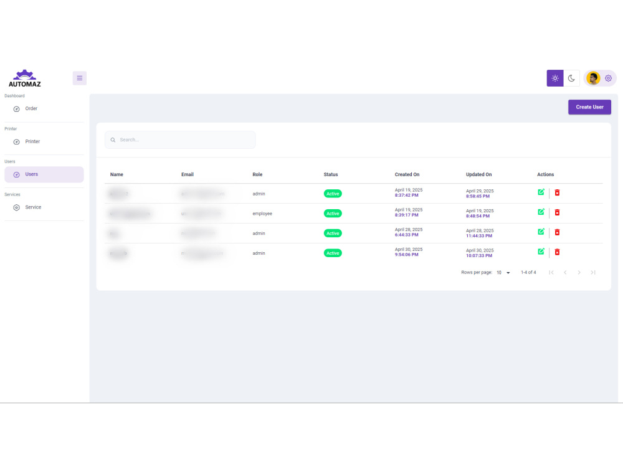Click the AUTOMAZ logo
The image size is (623, 467).
click(x=25, y=78)
